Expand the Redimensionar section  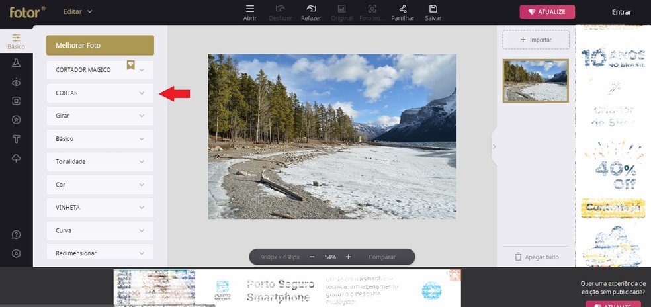click(x=100, y=253)
